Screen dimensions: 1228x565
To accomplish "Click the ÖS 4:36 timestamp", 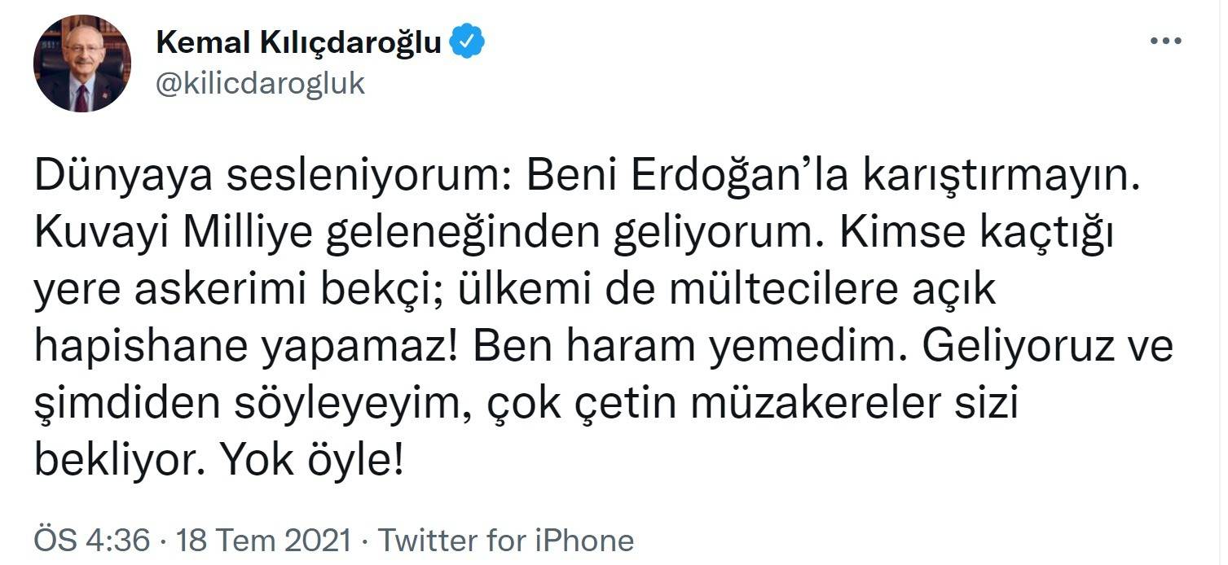I will pyautogui.click(x=92, y=541).
